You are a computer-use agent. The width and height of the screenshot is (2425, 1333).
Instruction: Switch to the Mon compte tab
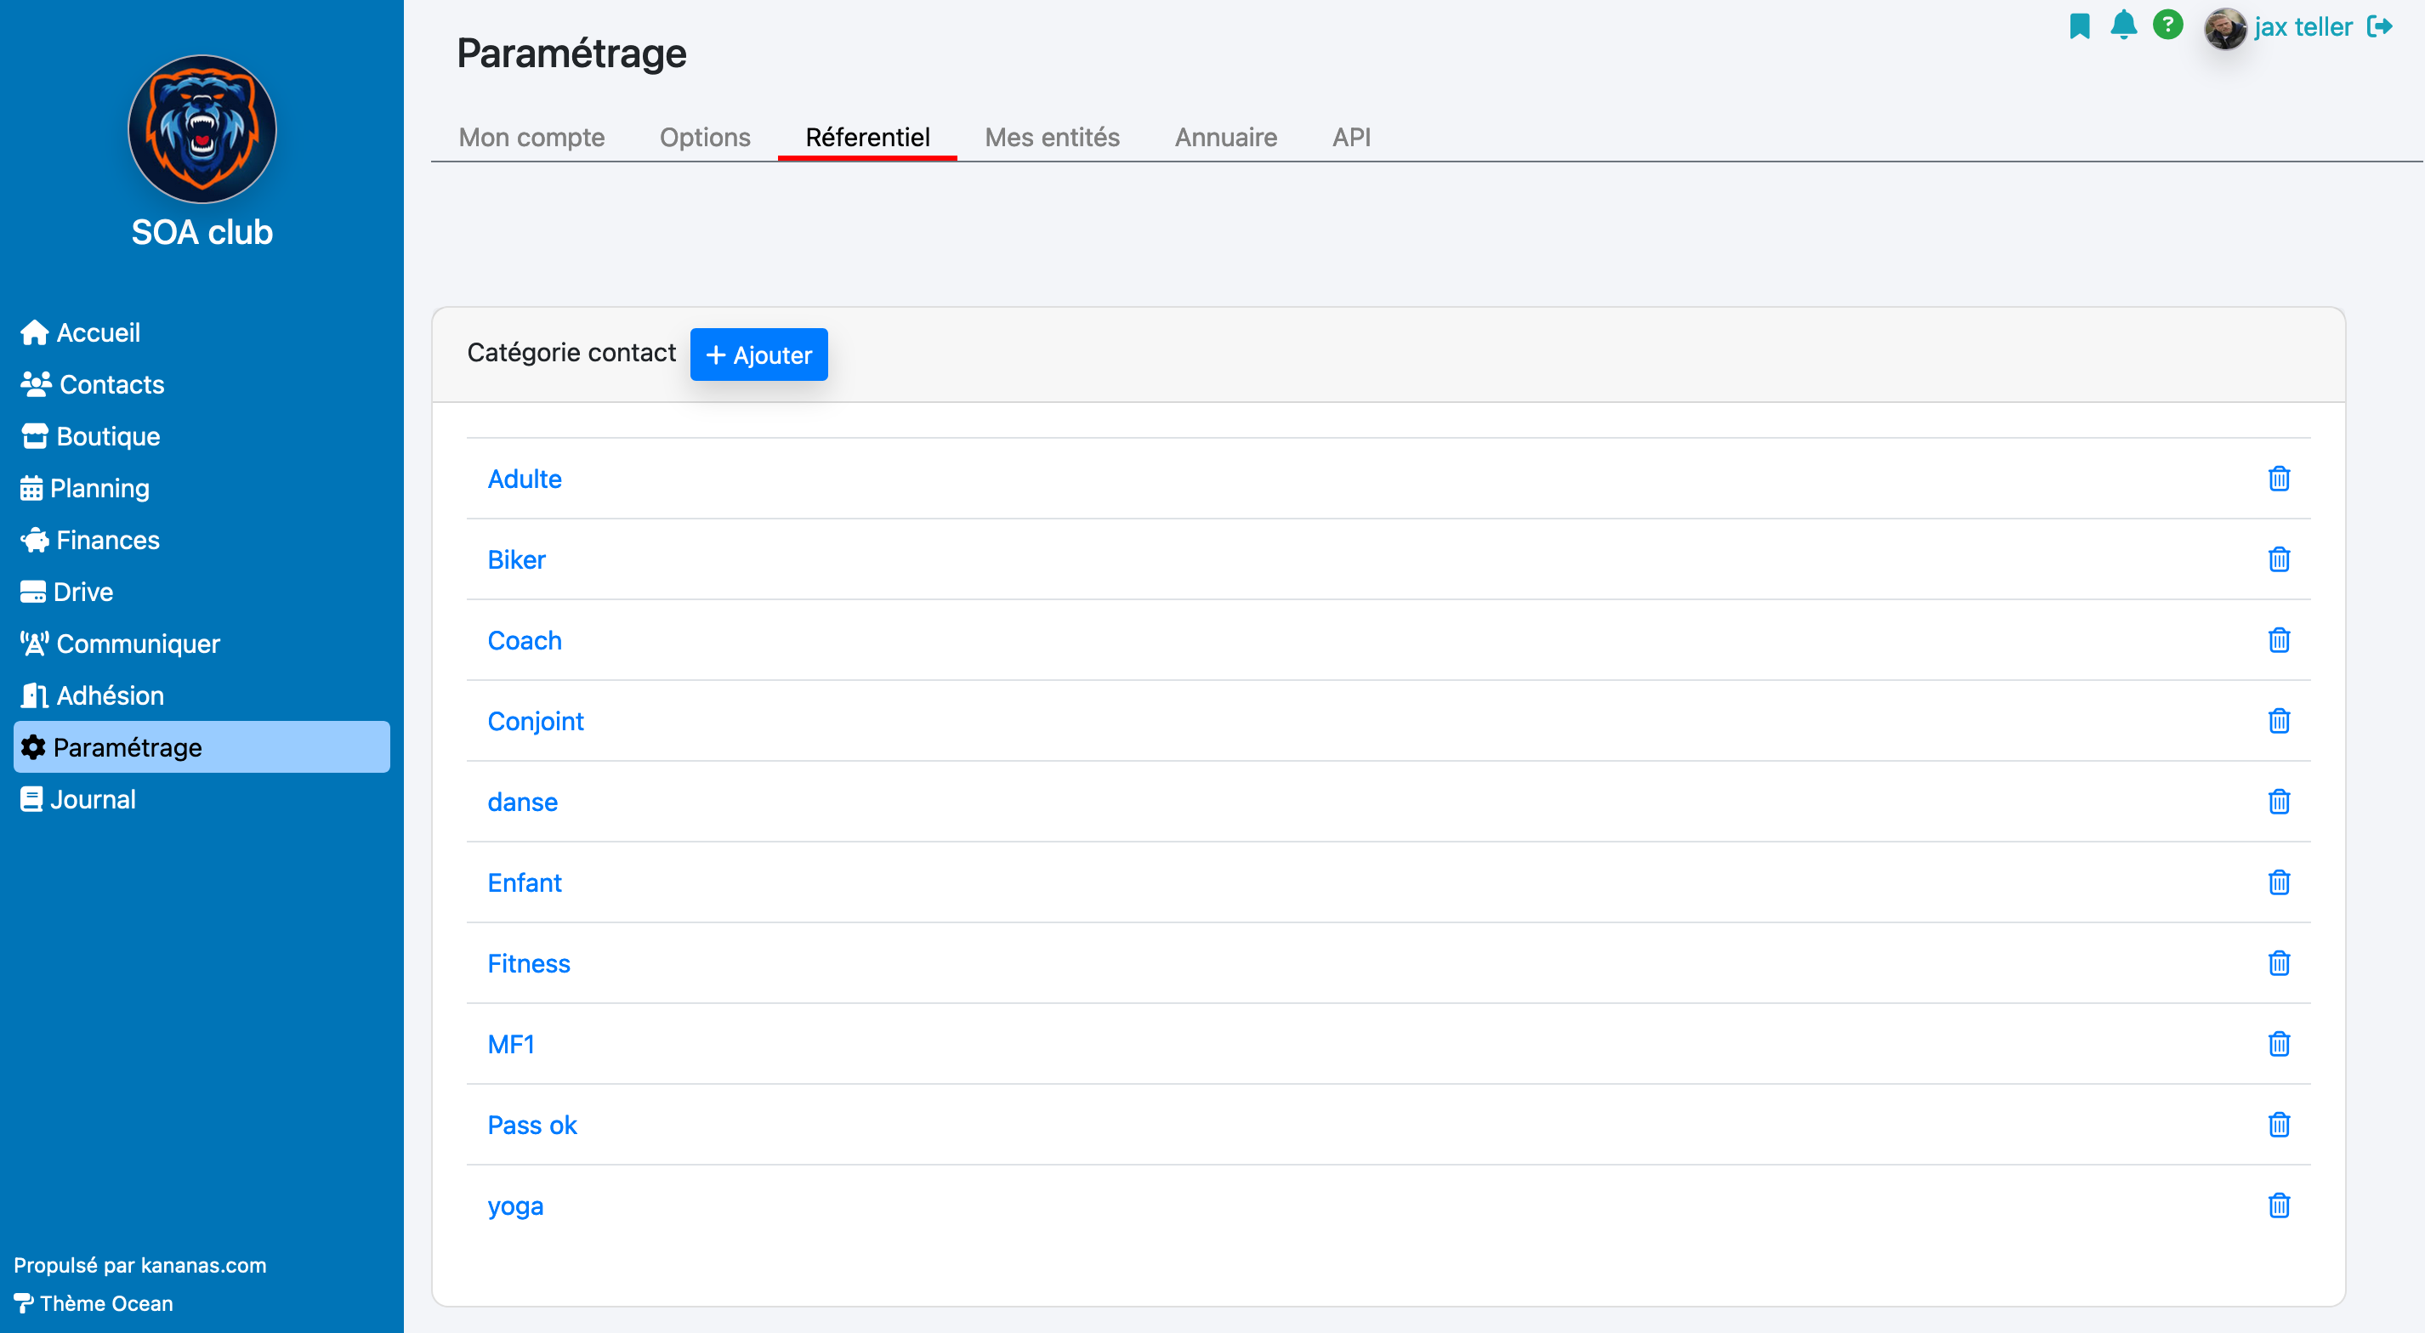pos(531,138)
